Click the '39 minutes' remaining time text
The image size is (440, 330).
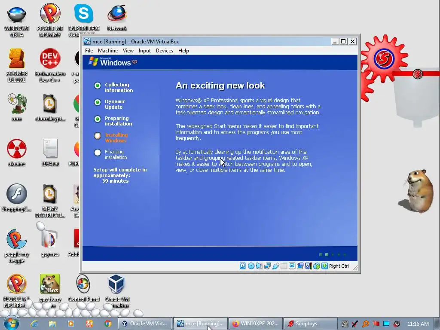pos(115,181)
